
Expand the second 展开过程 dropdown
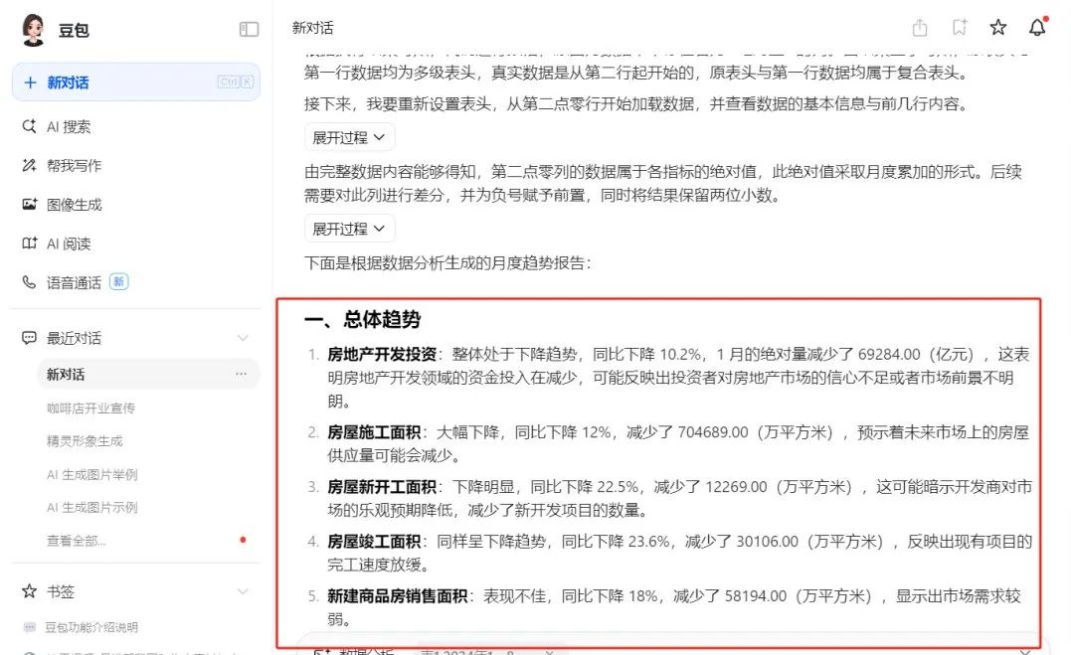[349, 229]
